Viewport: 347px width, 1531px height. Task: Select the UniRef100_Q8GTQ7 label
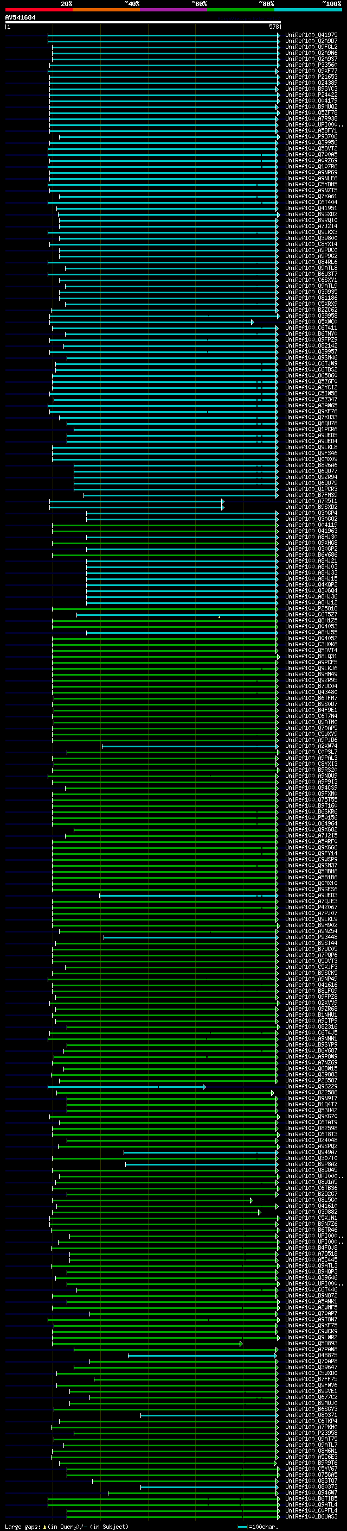click(311, 1480)
